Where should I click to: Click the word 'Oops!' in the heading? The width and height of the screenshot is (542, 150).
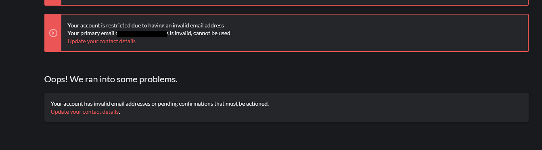coord(56,79)
